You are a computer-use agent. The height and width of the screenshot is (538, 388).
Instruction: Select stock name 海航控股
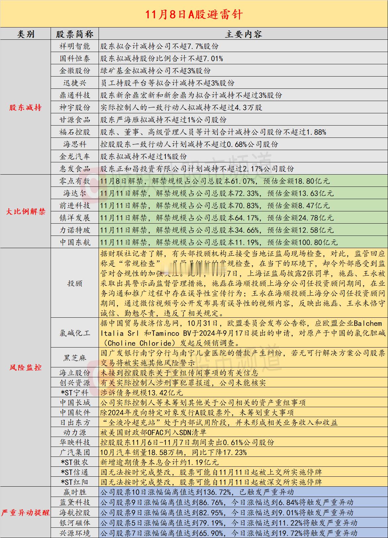click(75, 512)
